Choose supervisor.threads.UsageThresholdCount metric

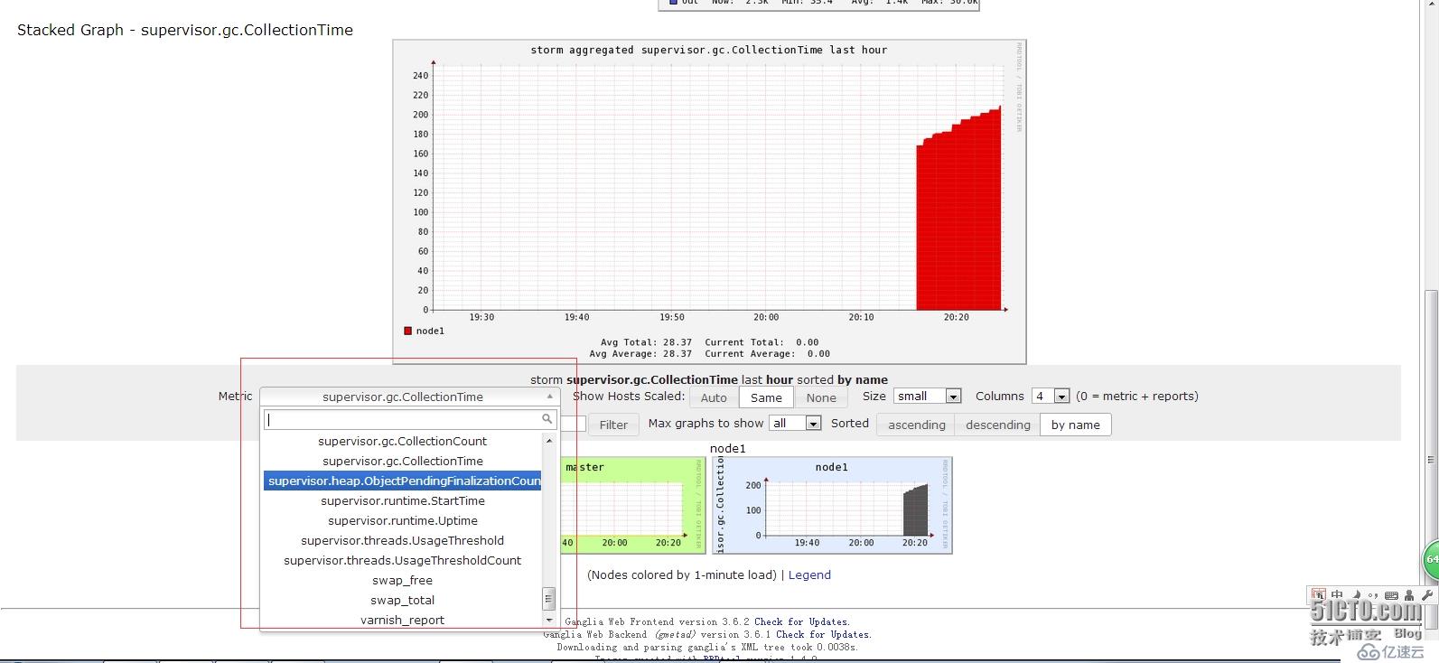pyautogui.click(x=402, y=561)
